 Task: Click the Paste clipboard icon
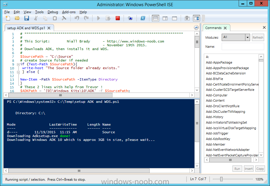tap(54, 18)
